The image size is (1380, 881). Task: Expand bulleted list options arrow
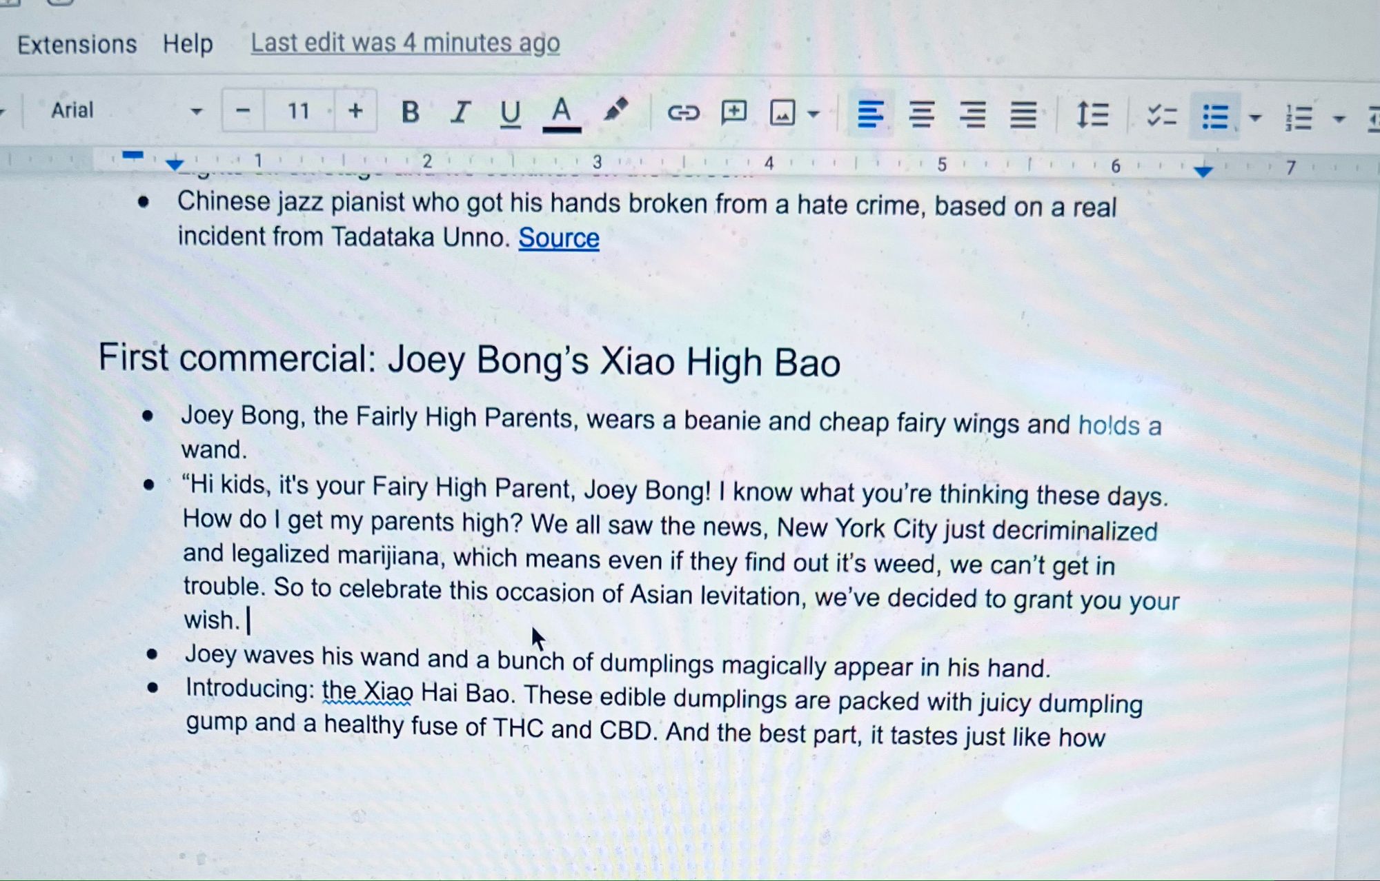pos(1255,118)
